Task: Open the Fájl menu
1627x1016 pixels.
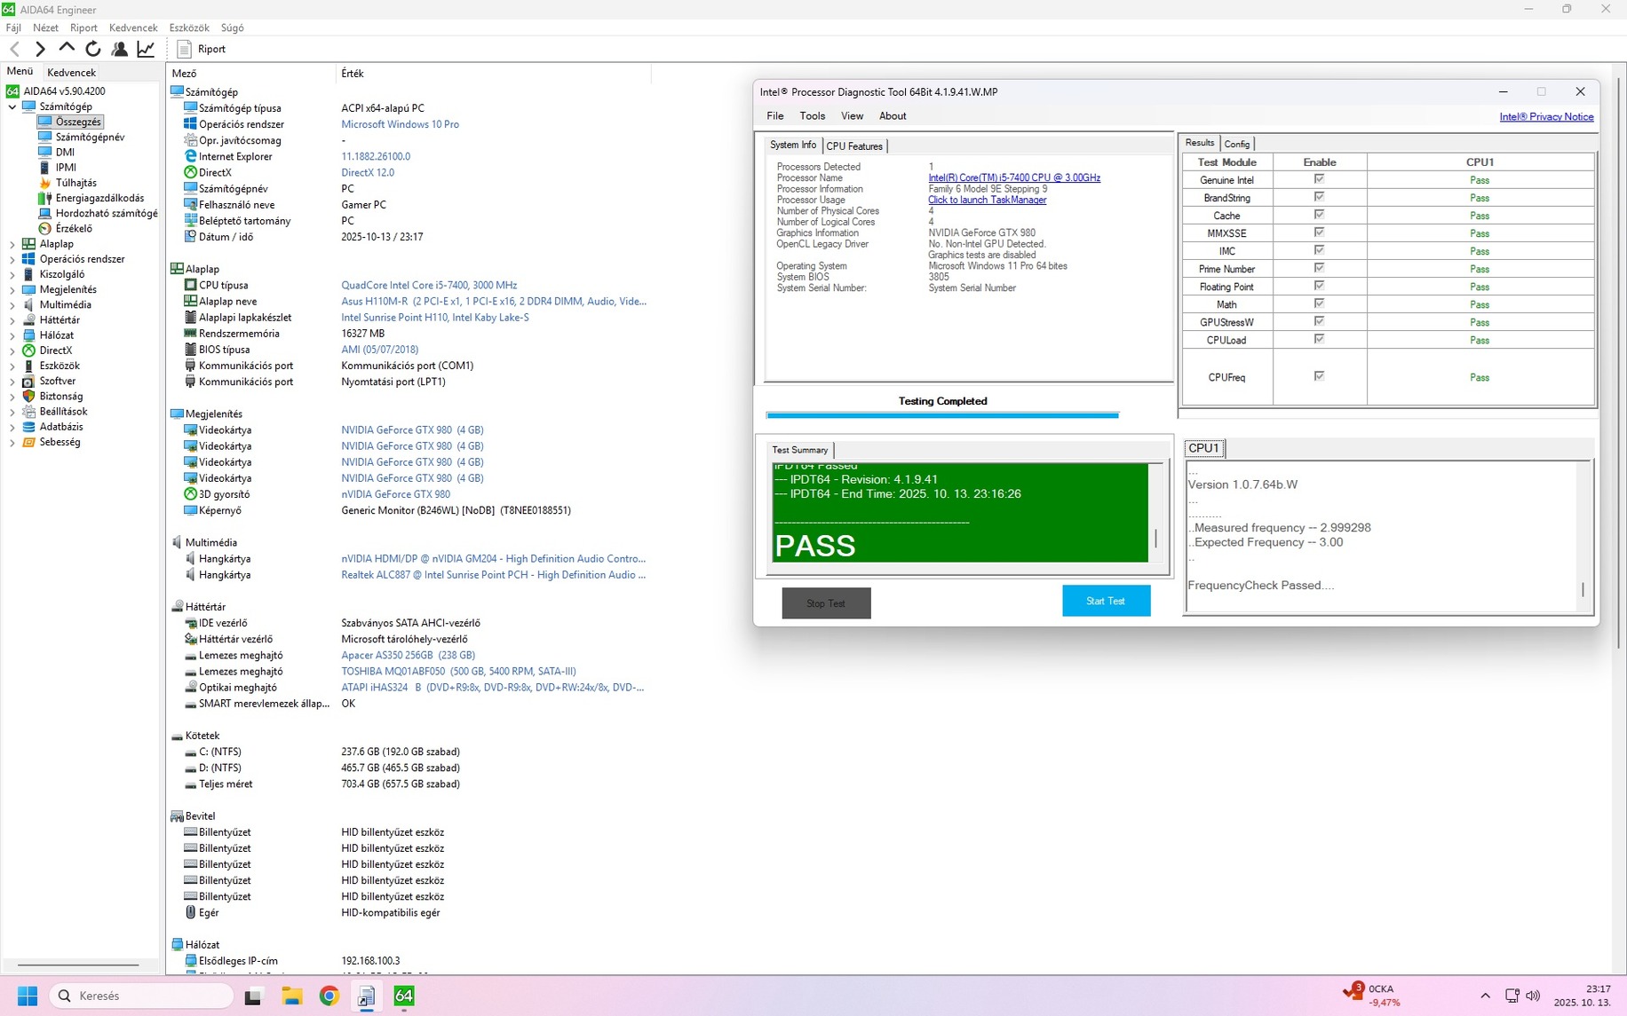Action: coord(13,28)
